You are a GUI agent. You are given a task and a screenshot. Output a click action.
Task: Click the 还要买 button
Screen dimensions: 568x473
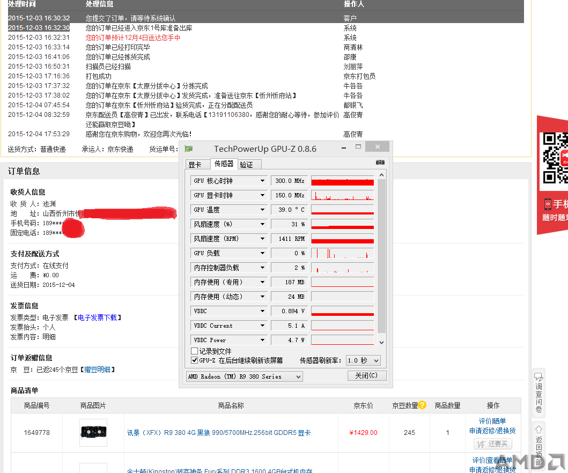click(493, 444)
